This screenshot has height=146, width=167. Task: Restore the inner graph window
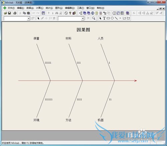click(161, 9)
